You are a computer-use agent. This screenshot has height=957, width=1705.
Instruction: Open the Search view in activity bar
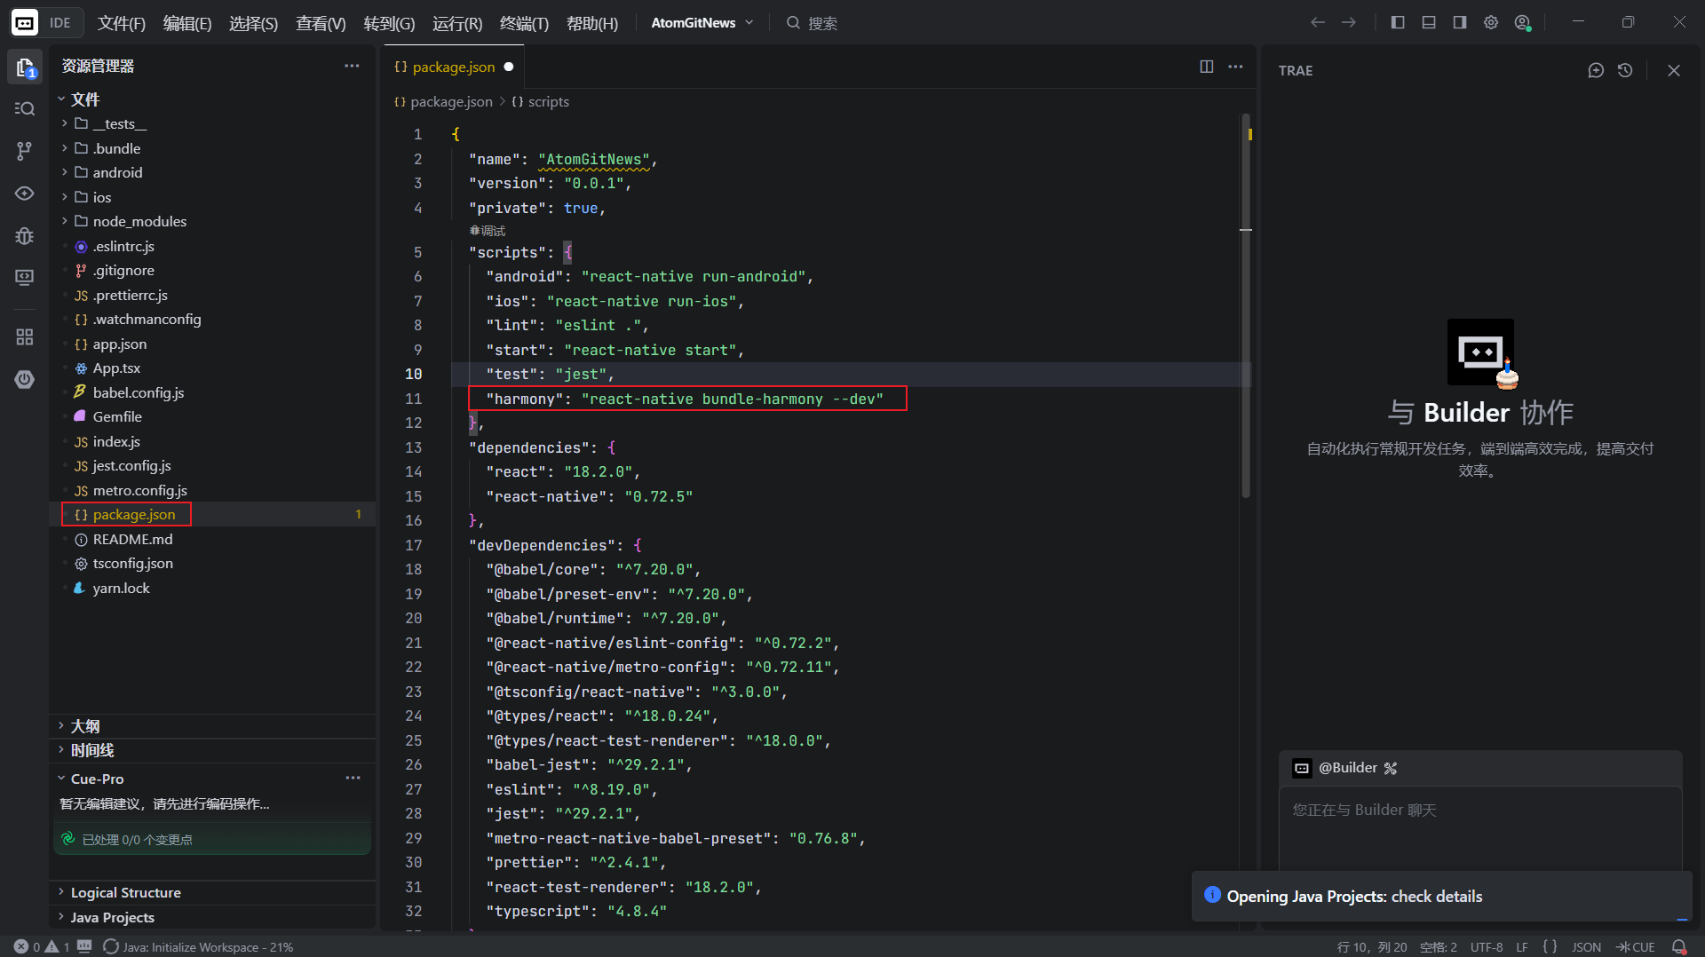point(25,109)
